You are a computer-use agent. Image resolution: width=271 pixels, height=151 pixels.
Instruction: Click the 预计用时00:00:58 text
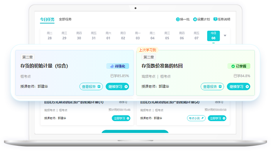[216, 110]
